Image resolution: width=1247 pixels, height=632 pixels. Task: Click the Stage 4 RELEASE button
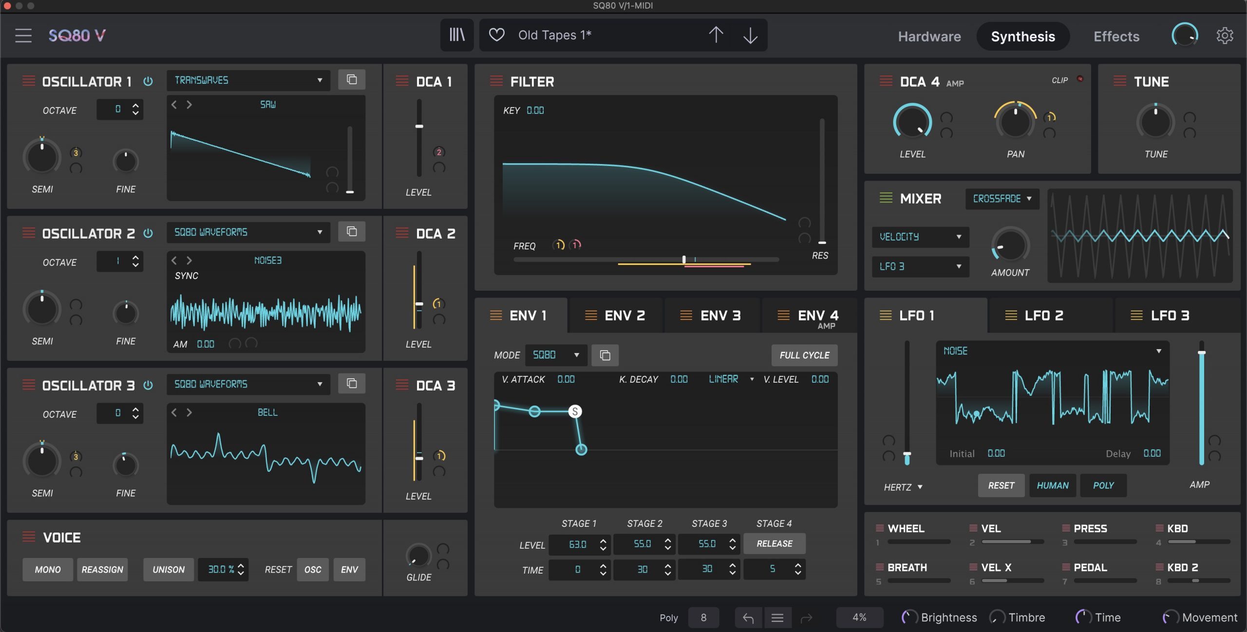775,543
